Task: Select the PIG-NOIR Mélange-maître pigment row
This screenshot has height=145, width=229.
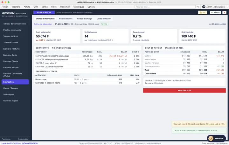Action: 87,59
